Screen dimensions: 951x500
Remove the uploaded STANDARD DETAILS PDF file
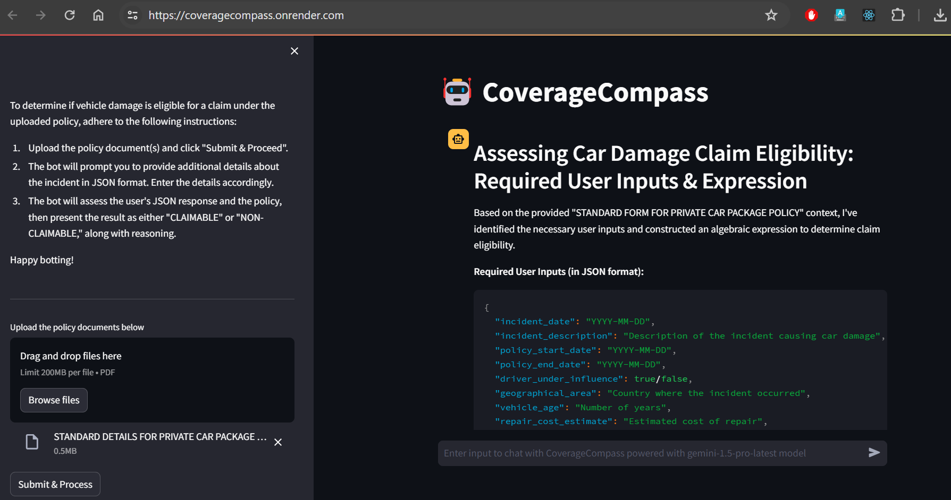278,442
